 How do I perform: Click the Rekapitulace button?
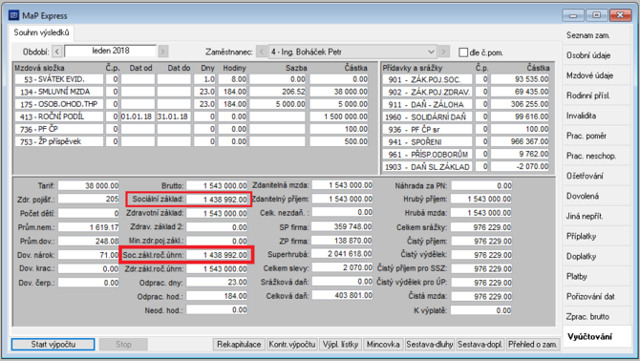(239, 344)
